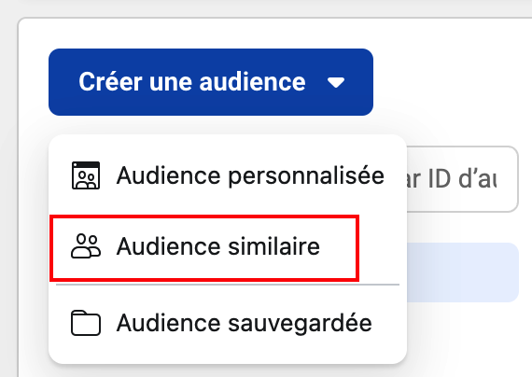Image resolution: width=532 pixels, height=377 pixels.
Task: Open the Créer une audience button
Action: point(211,82)
